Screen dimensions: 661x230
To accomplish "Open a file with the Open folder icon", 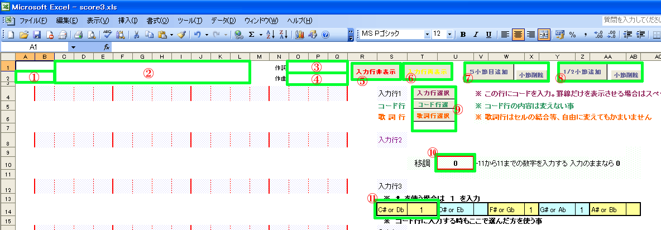I will tap(24, 35).
